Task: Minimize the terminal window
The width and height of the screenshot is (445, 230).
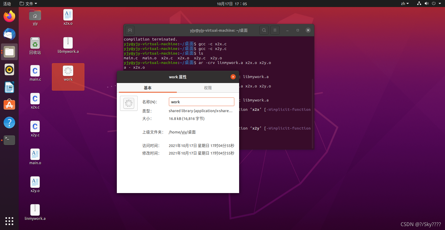Action: [287, 30]
